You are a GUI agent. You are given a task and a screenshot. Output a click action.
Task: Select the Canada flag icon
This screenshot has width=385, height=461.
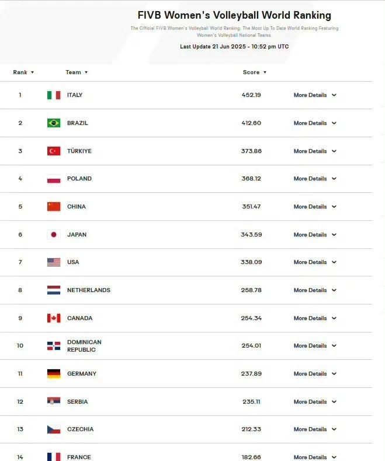54,318
